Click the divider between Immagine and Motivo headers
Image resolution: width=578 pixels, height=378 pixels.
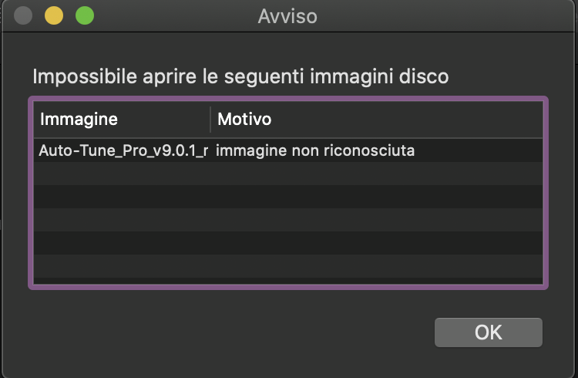pyautogui.click(x=210, y=120)
